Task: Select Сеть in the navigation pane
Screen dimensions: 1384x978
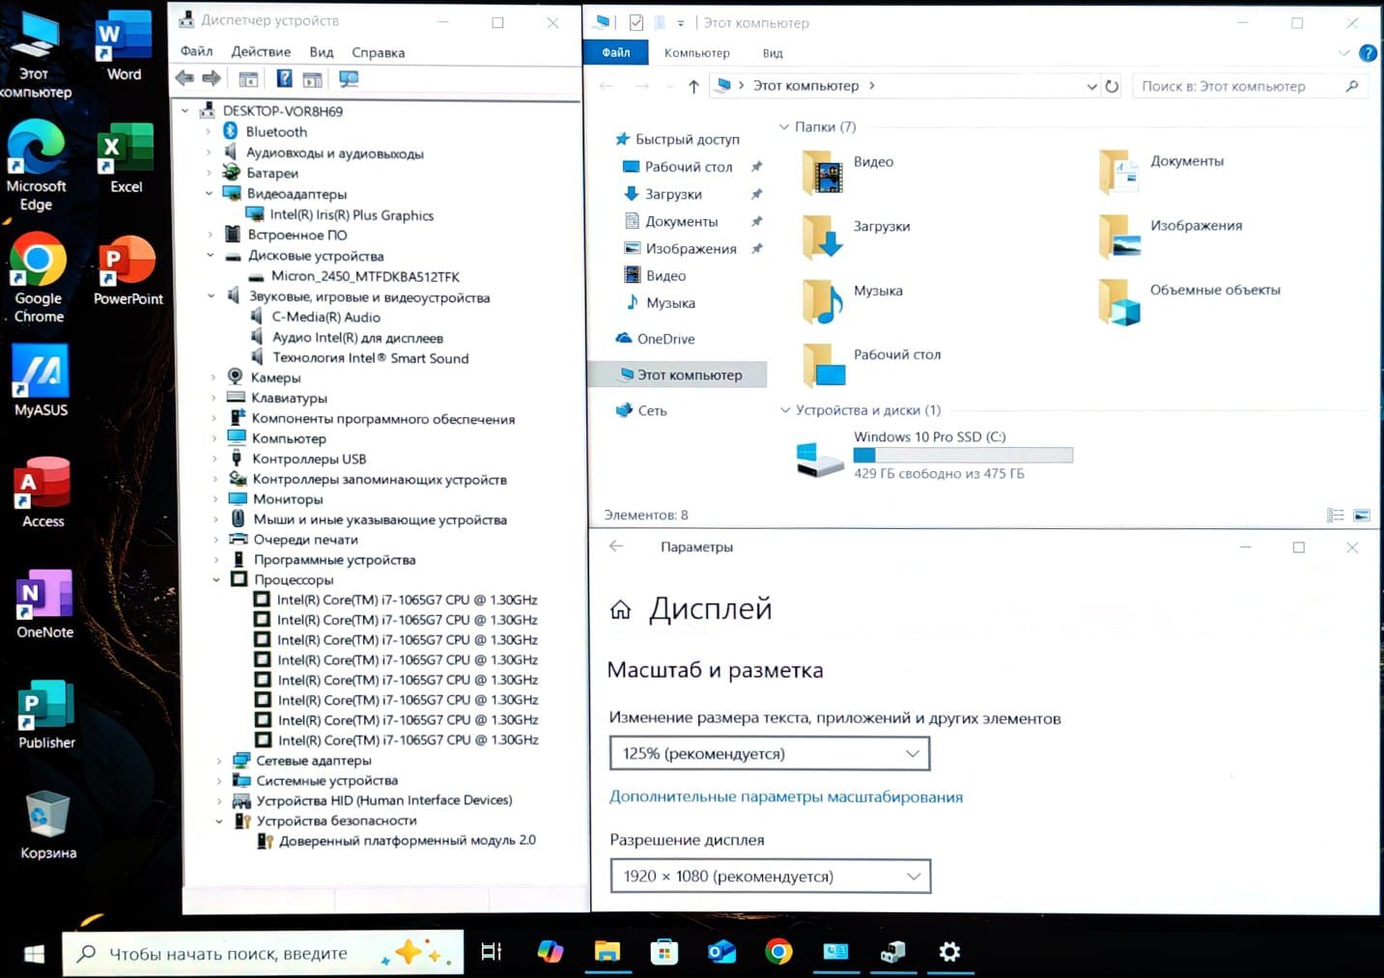Action: click(x=641, y=411)
